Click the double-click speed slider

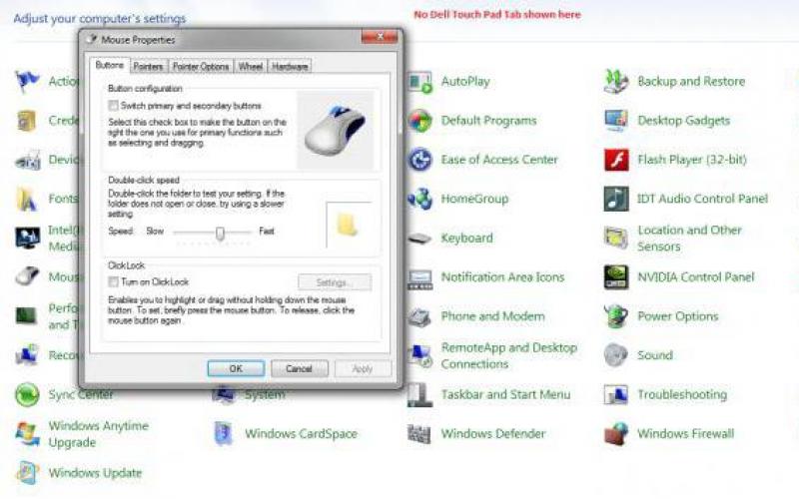click(220, 232)
